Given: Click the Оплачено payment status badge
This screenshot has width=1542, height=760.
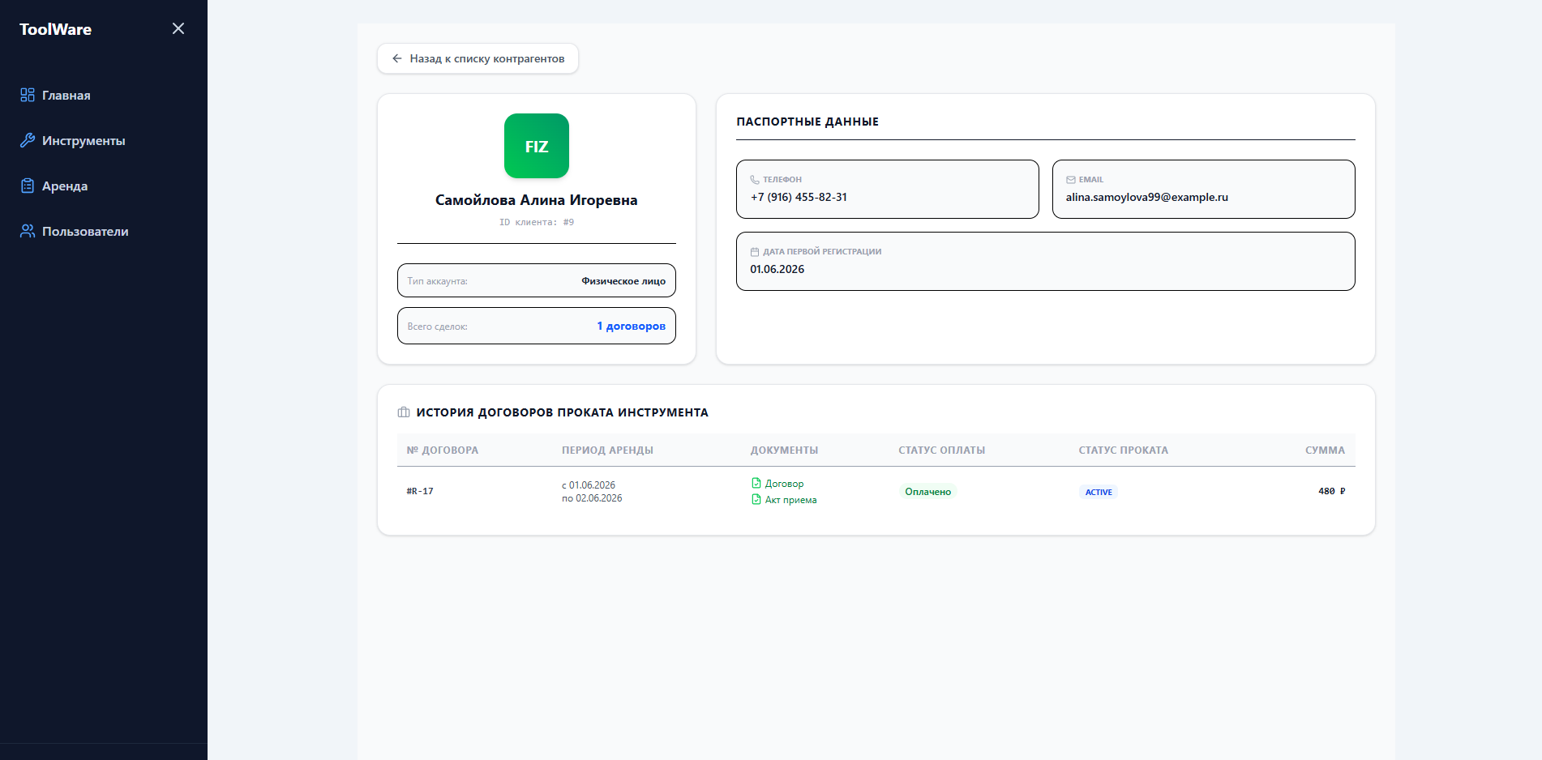Looking at the screenshot, I should 927,492.
